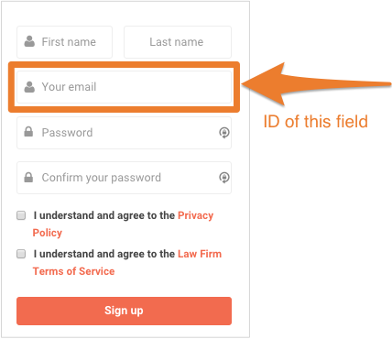Focus the Last name text field
This screenshot has height=339, width=392.
[x=178, y=42]
